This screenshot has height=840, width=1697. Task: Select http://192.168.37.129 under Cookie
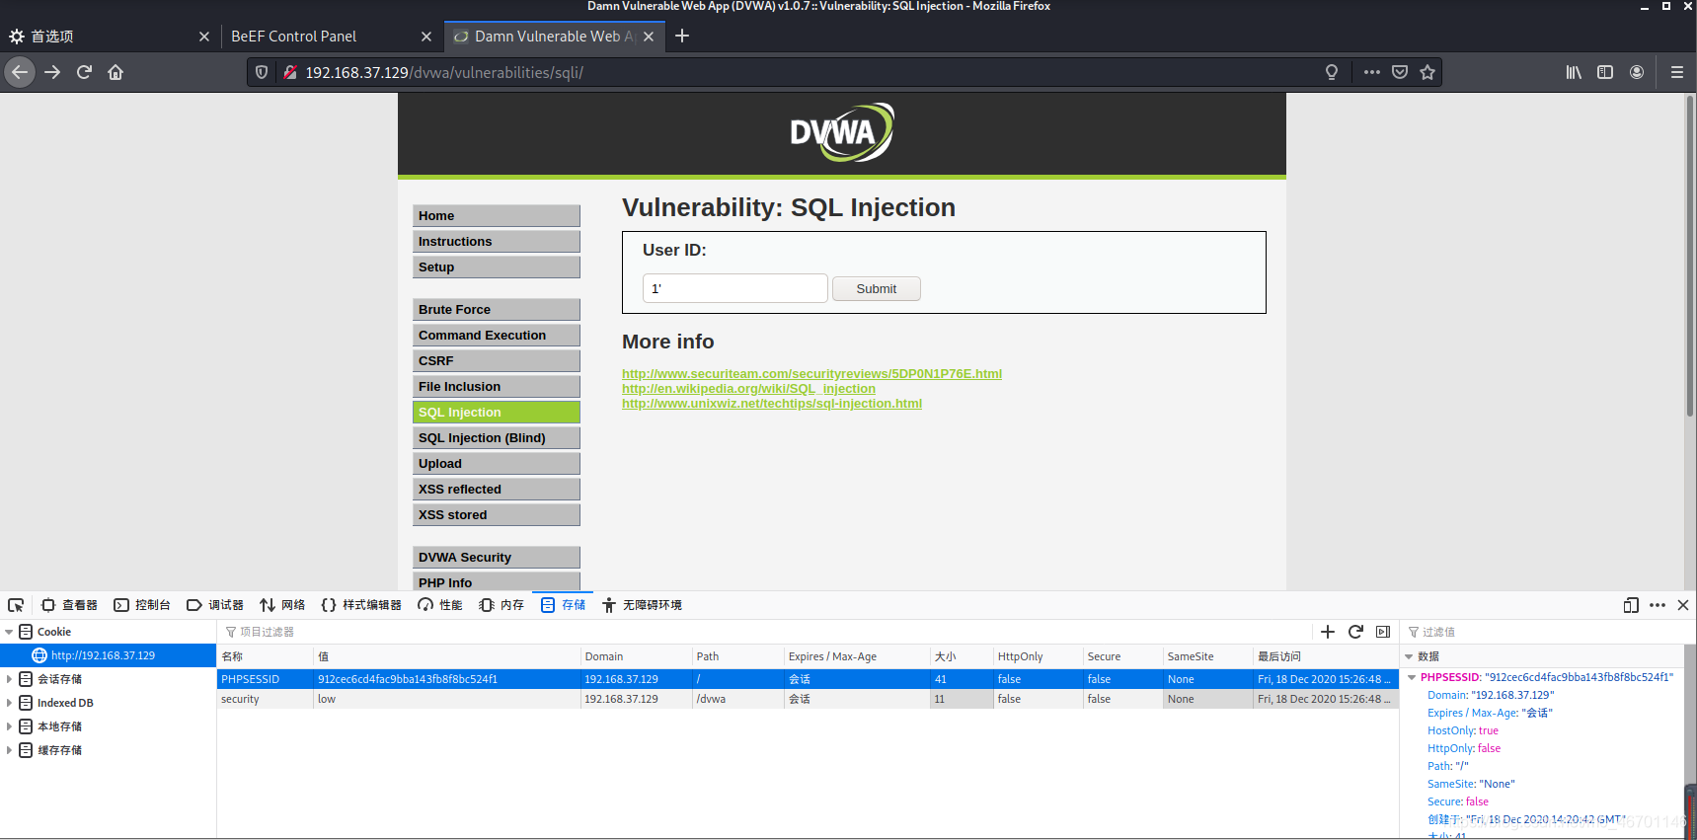click(108, 655)
